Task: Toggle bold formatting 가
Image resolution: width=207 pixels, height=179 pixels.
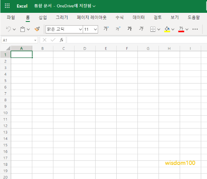Action: click(x=130, y=29)
